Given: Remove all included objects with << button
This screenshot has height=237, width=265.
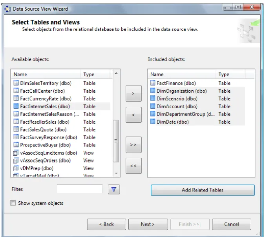Looking at the screenshot, I should coord(133,166).
